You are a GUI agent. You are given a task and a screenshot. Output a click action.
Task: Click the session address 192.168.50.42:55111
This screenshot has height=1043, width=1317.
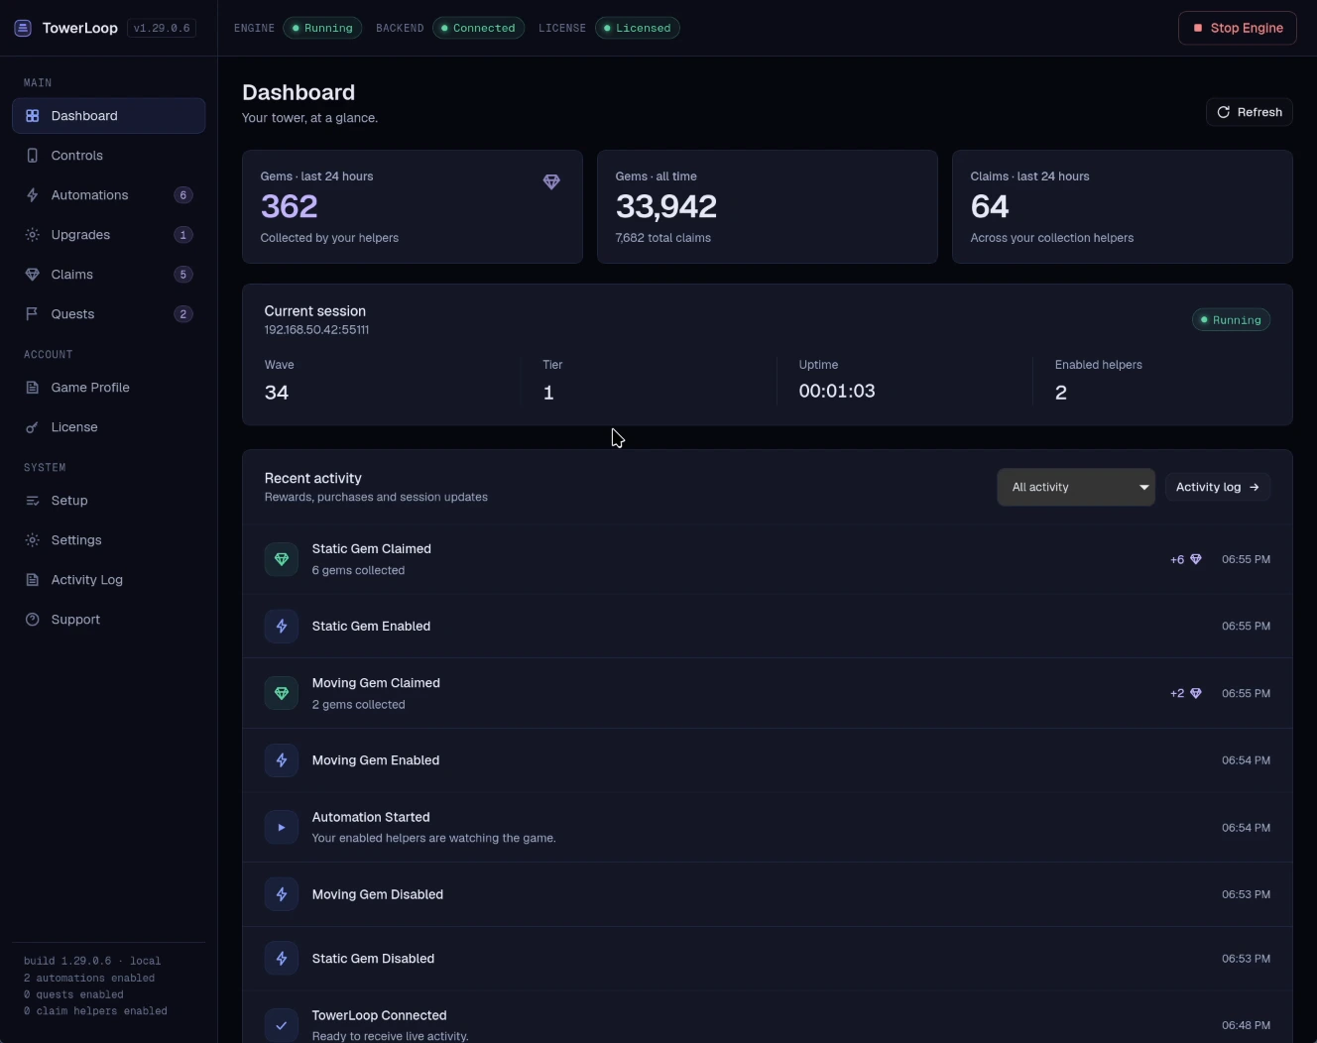pos(316,330)
